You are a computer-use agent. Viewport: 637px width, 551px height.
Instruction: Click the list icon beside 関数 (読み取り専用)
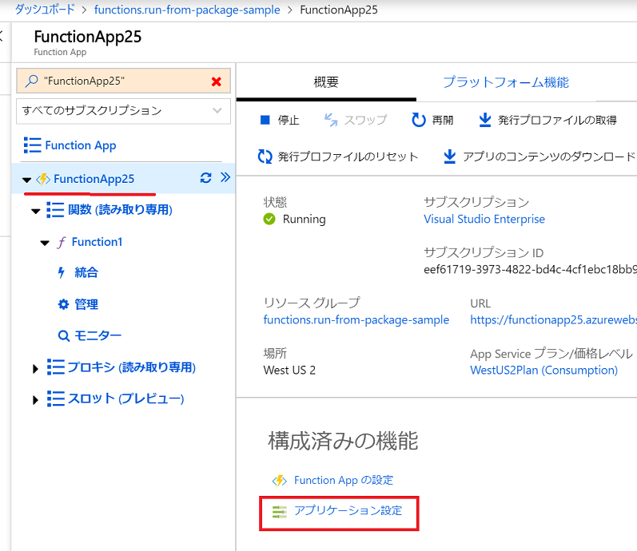pos(55,210)
